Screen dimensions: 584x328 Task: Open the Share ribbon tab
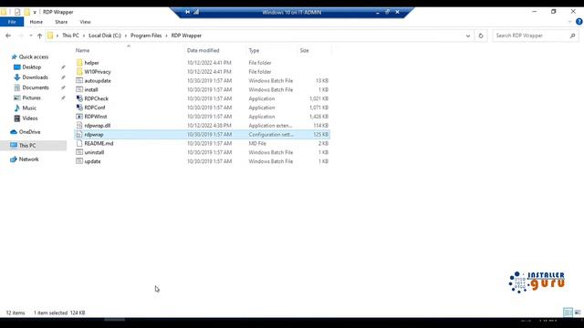pos(61,22)
